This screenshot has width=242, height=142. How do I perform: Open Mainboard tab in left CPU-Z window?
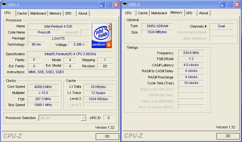pyautogui.click(x=38, y=13)
